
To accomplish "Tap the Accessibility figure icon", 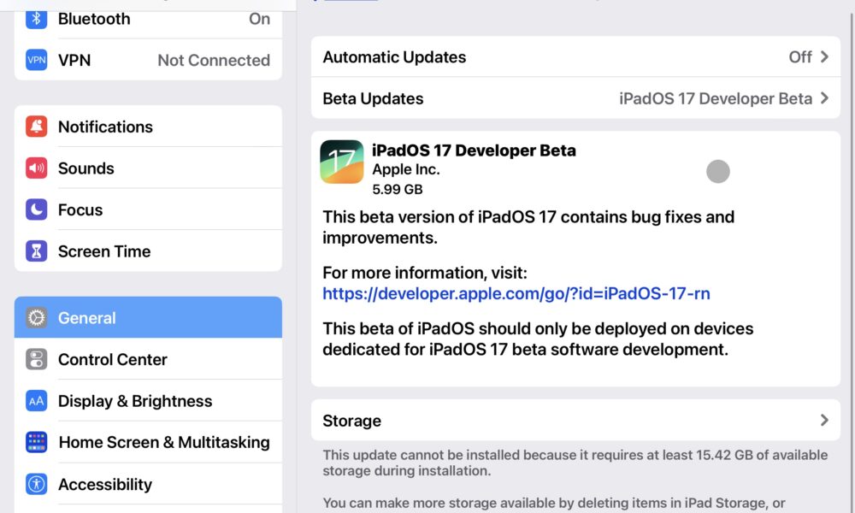I will click(37, 484).
